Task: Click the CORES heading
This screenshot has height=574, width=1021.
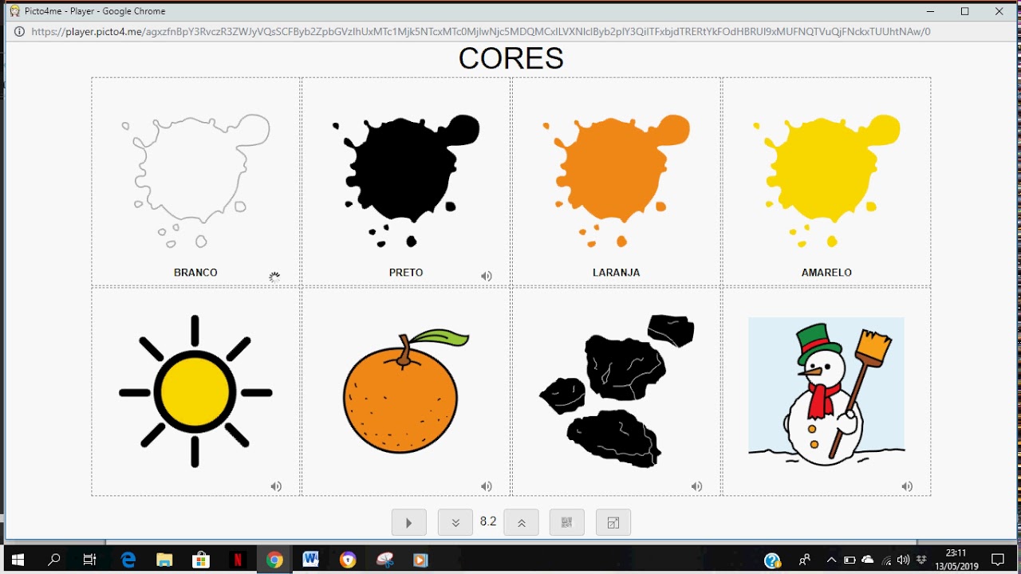Action: [x=511, y=58]
